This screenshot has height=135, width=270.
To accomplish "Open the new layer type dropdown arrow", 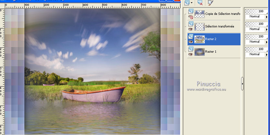I will (x=192, y=3).
